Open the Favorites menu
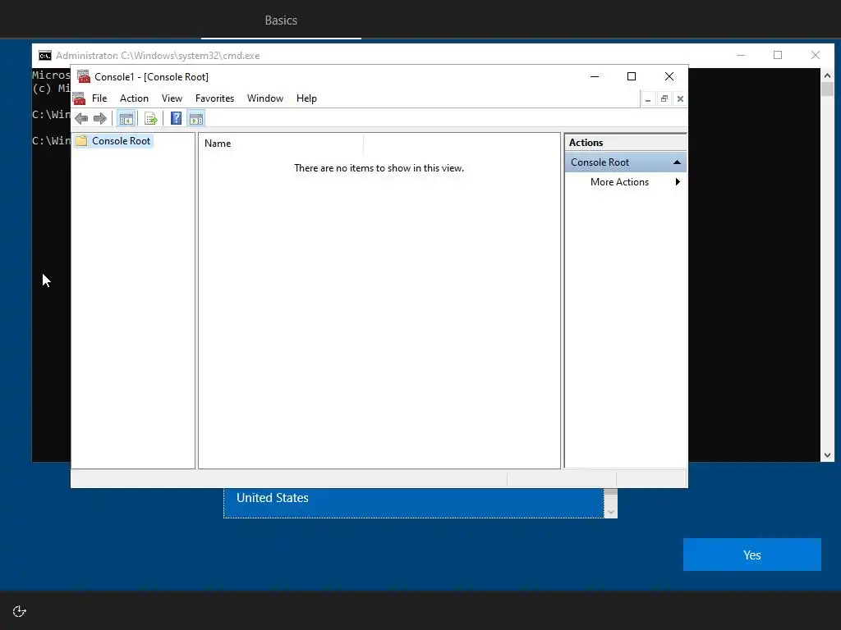Image resolution: width=841 pixels, height=630 pixels. [x=214, y=98]
